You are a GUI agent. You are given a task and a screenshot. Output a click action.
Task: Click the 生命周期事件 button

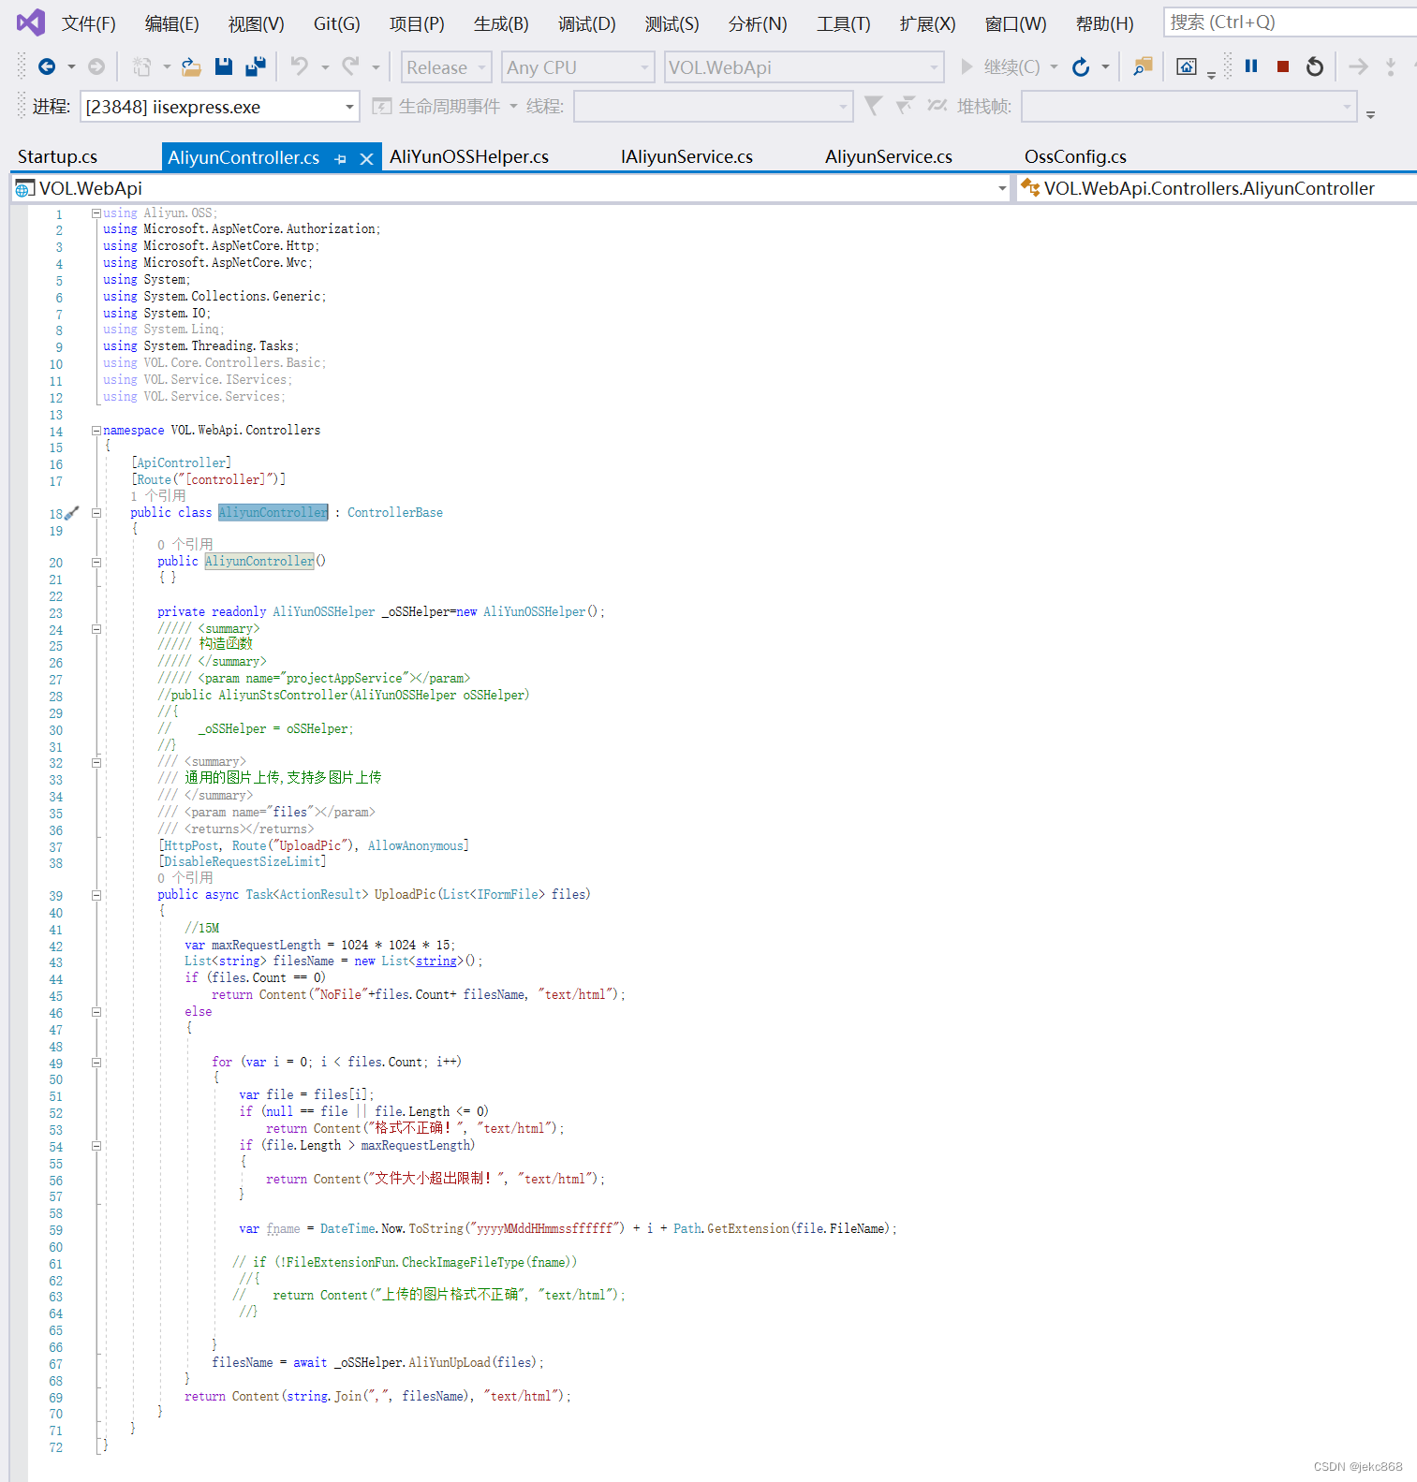[449, 107]
